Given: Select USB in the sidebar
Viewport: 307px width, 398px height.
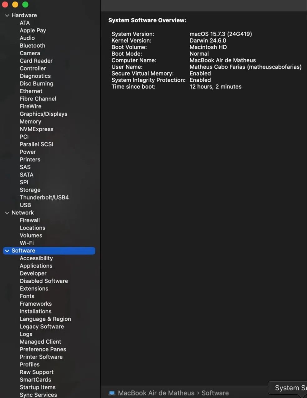Looking at the screenshot, I should 25,205.
